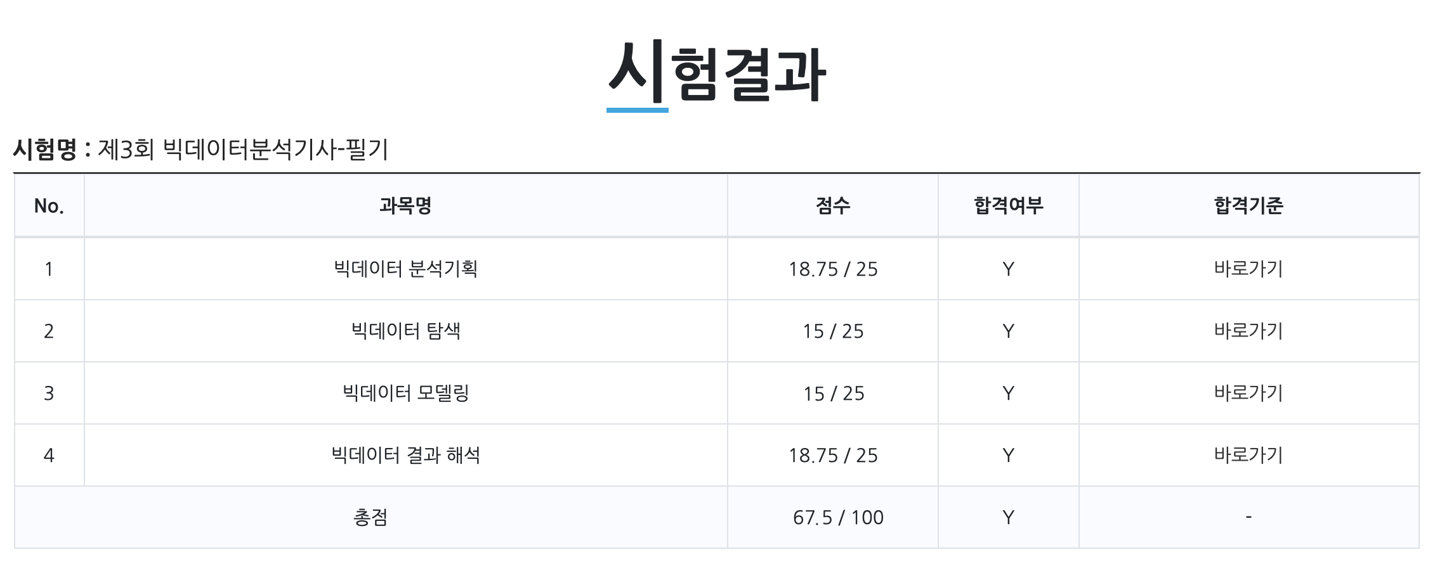The image size is (1435, 564).
Task: Click the 과목명 column header
Action: (x=405, y=205)
